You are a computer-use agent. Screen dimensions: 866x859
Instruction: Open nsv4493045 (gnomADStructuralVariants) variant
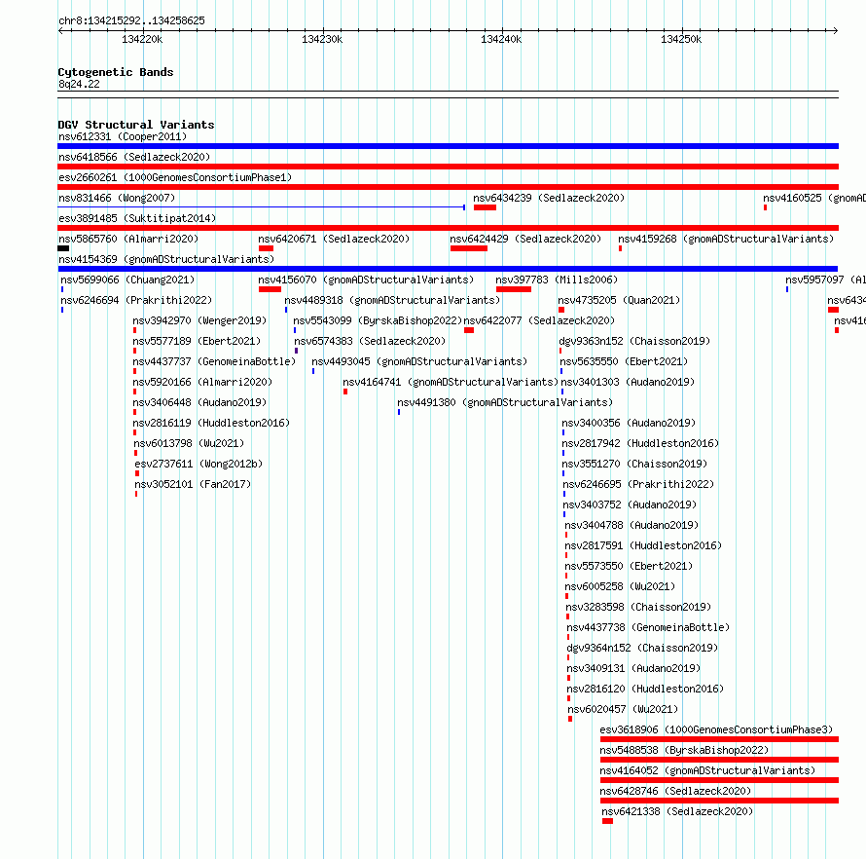tap(419, 361)
